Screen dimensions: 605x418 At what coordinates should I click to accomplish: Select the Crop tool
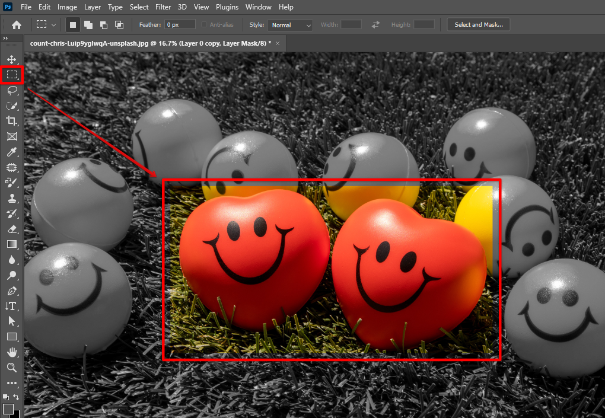(11, 121)
